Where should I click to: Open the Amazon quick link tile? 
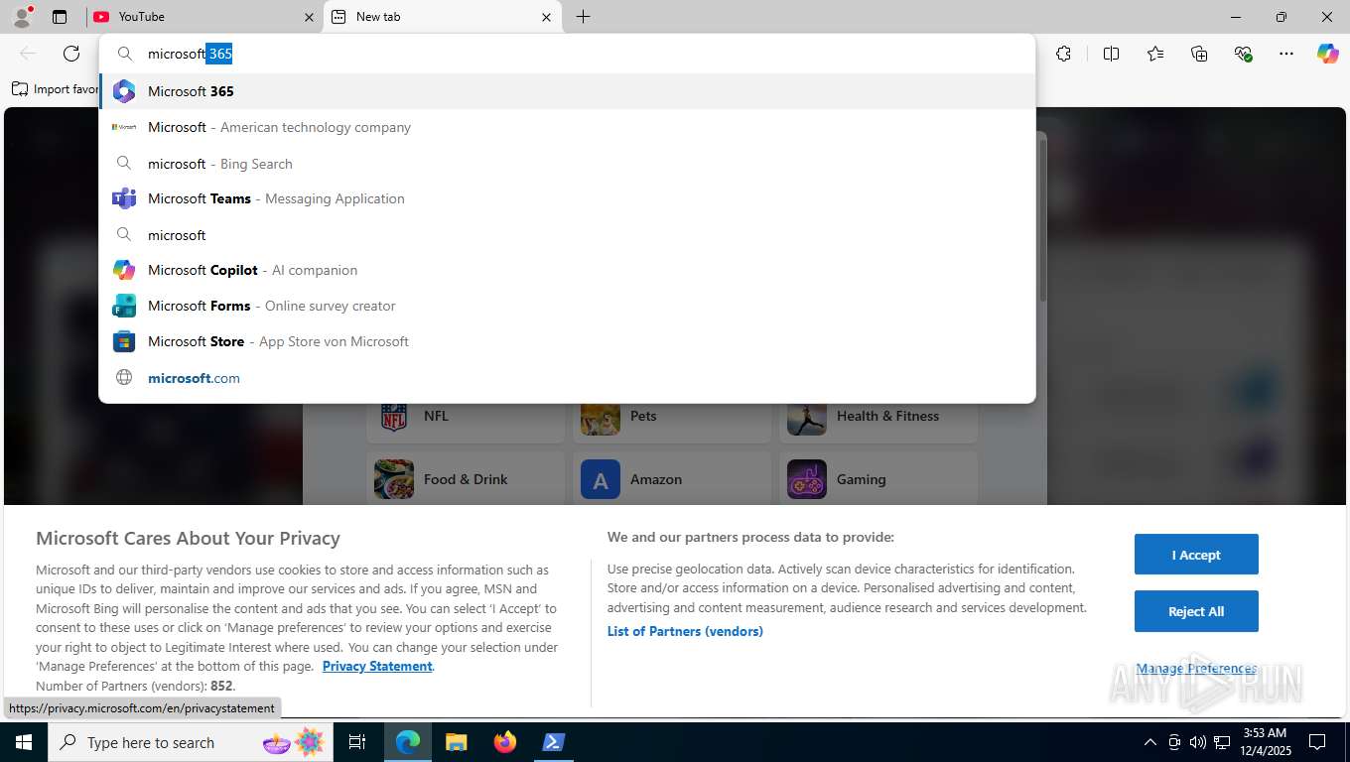(672, 479)
